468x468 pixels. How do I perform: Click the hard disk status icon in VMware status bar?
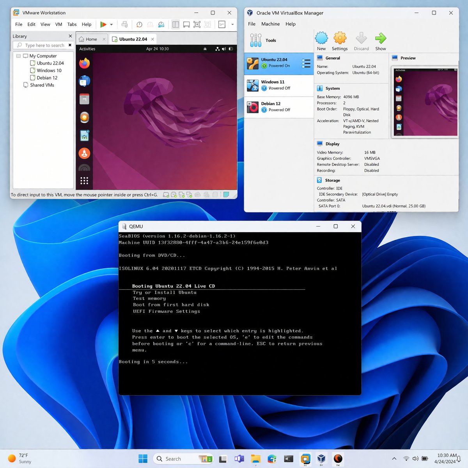[x=166, y=194]
